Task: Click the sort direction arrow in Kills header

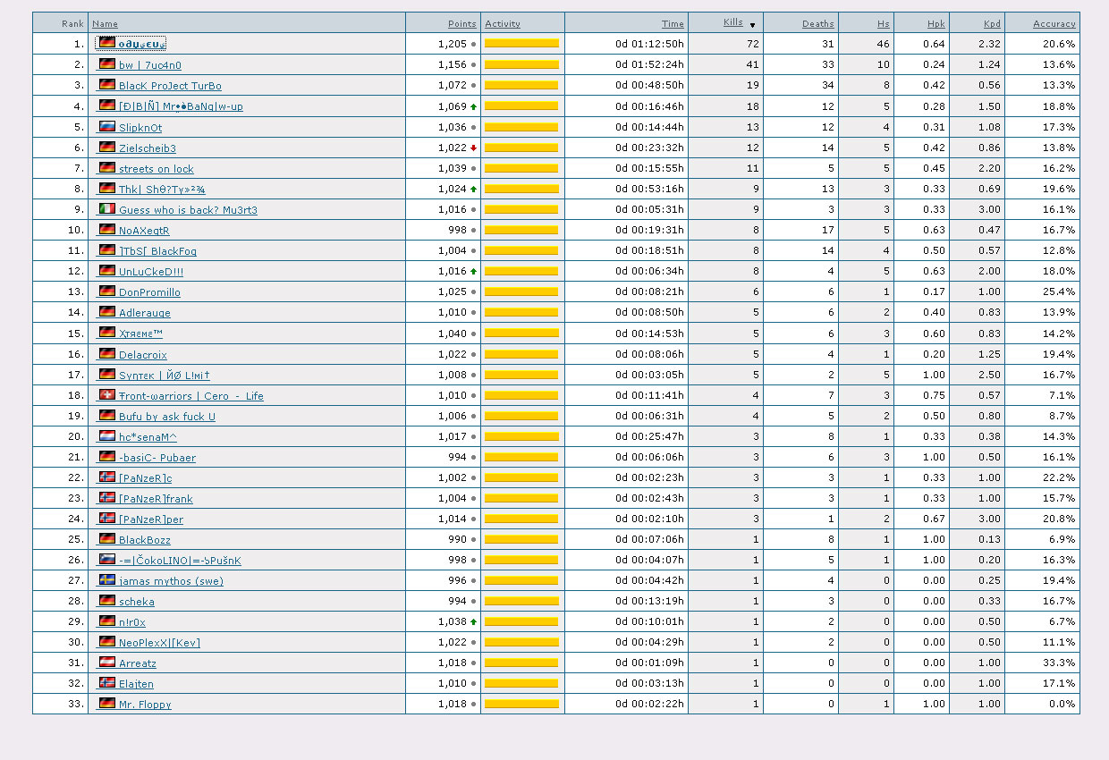Action: pyautogui.click(x=752, y=24)
